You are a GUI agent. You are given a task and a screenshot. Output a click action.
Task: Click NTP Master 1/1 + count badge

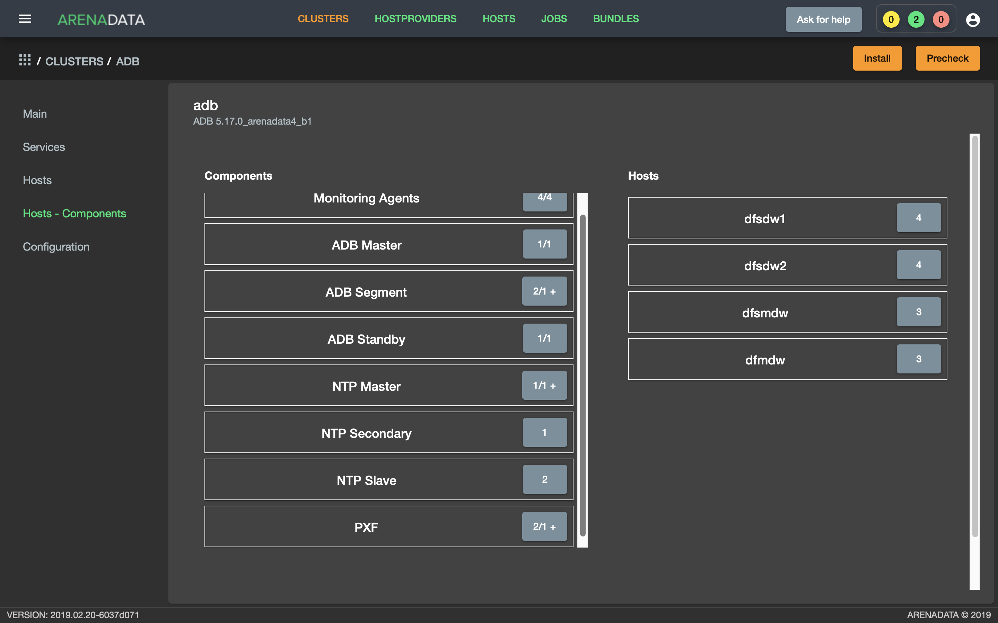coord(544,385)
